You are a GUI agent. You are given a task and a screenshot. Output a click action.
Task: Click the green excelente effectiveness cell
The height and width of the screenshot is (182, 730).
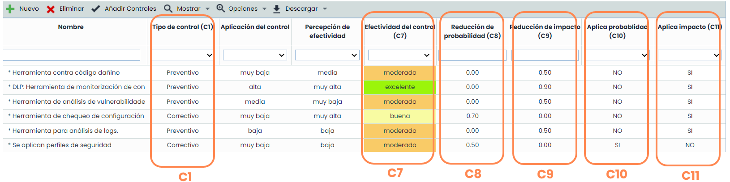(x=399, y=87)
